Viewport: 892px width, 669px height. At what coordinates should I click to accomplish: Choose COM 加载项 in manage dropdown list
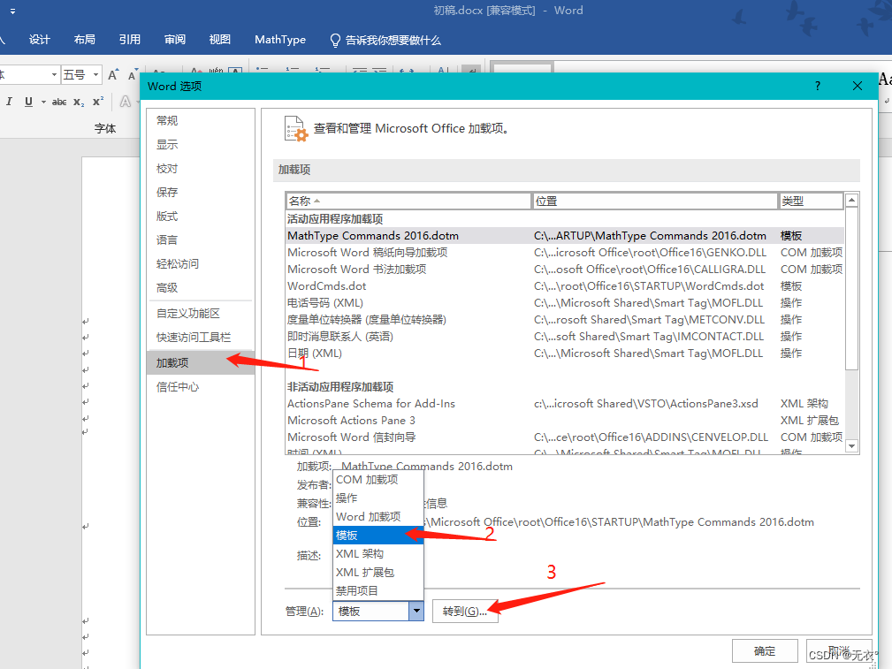[378, 480]
